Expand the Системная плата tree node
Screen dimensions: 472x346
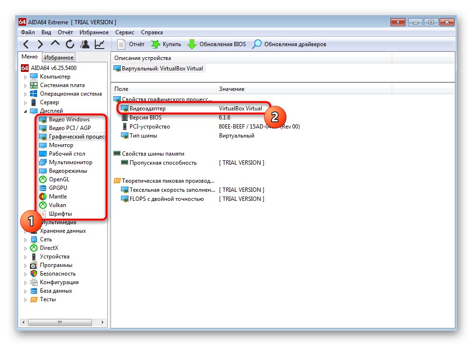coord(25,86)
